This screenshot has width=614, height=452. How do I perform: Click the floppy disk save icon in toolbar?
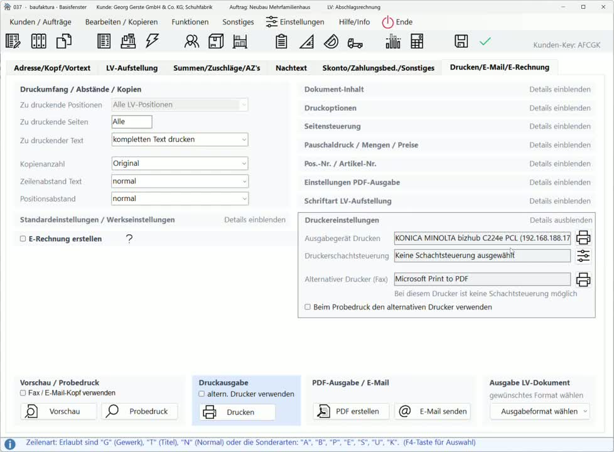click(461, 41)
